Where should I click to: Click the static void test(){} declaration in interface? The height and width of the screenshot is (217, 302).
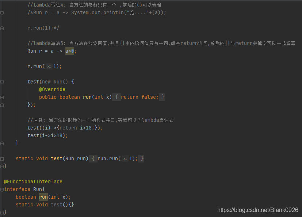tap(45, 205)
